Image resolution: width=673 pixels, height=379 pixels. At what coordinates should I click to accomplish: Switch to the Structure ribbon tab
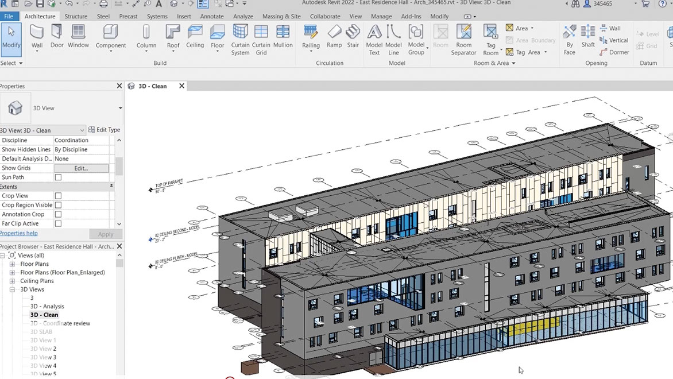click(76, 17)
